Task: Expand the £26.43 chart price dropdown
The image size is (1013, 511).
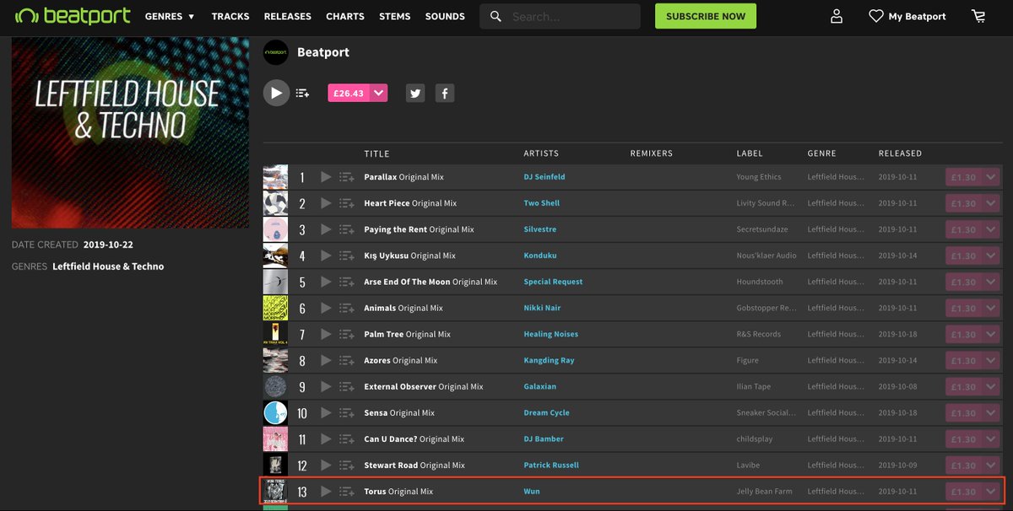Action: pos(379,93)
